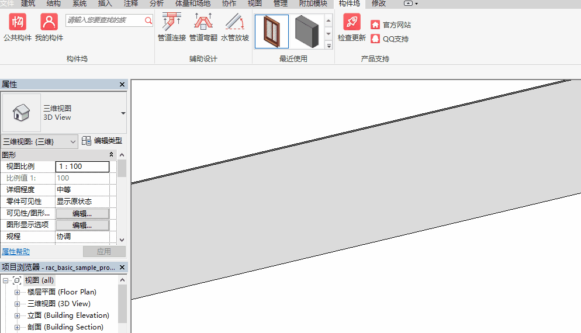Image resolution: width=581 pixels, height=333 pixels.
Task: Open the 分析 analyze ribbon tab
Action: coord(157,4)
